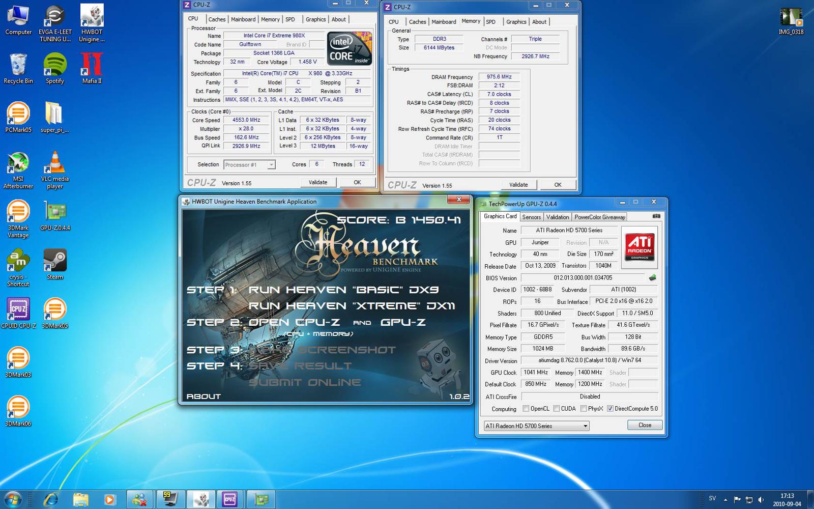The height and width of the screenshot is (509, 814).
Task: Open the HWBOT Unigine desktop shortcut
Action: (x=92, y=23)
